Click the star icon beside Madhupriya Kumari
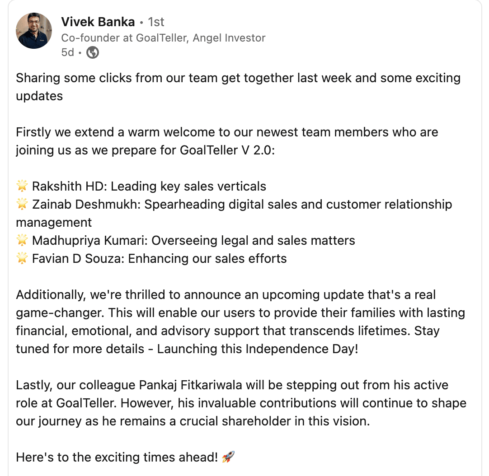This screenshot has width=489, height=476. pyautogui.click(x=22, y=240)
